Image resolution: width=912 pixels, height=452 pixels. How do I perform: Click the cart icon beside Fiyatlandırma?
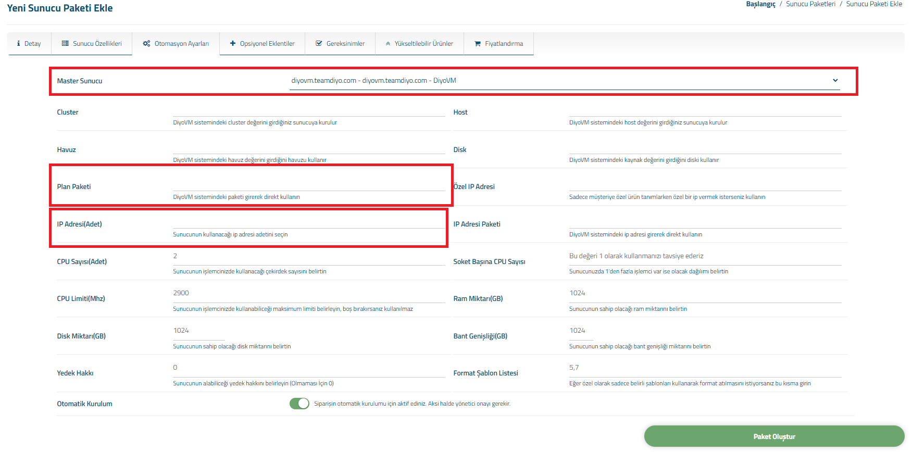click(x=478, y=44)
